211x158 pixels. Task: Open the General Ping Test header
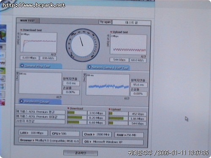tap(41, 66)
